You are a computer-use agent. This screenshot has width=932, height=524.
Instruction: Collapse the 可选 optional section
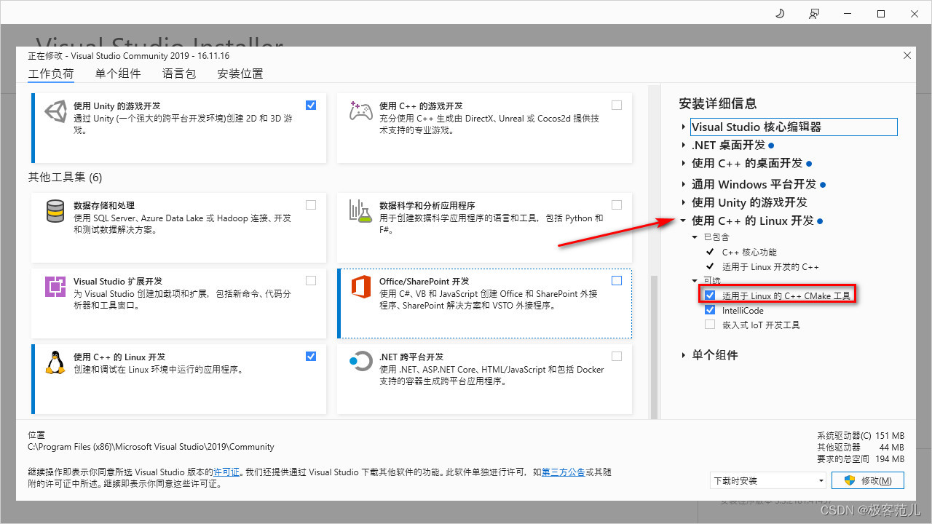coord(695,280)
